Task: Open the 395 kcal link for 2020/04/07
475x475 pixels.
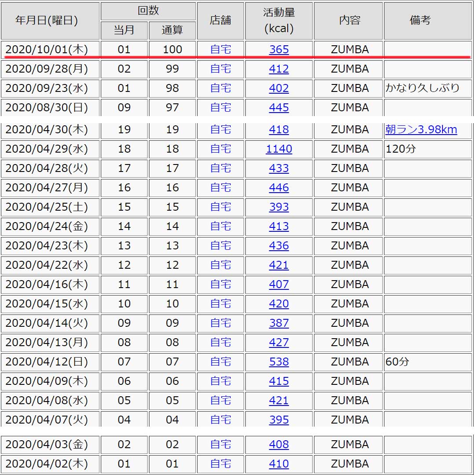Action: (x=279, y=420)
